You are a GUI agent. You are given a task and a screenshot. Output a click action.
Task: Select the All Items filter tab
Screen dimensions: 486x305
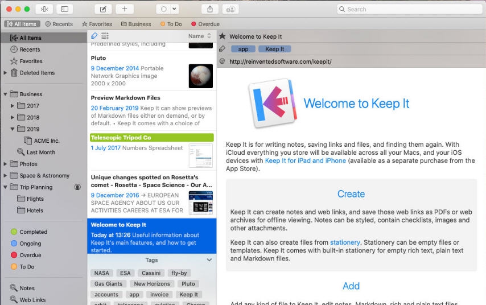coord(22,24)
